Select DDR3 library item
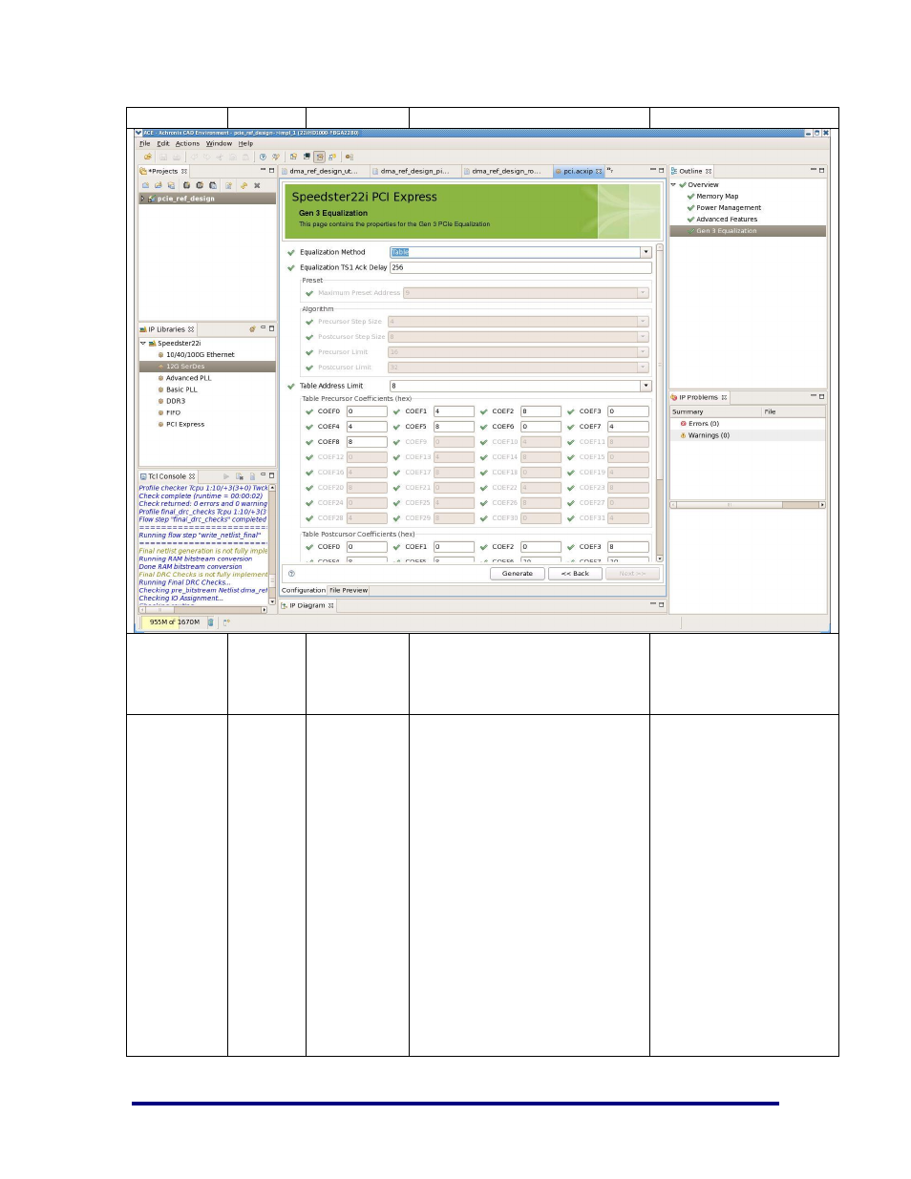The image size is (911, 1179). [175, 401]
